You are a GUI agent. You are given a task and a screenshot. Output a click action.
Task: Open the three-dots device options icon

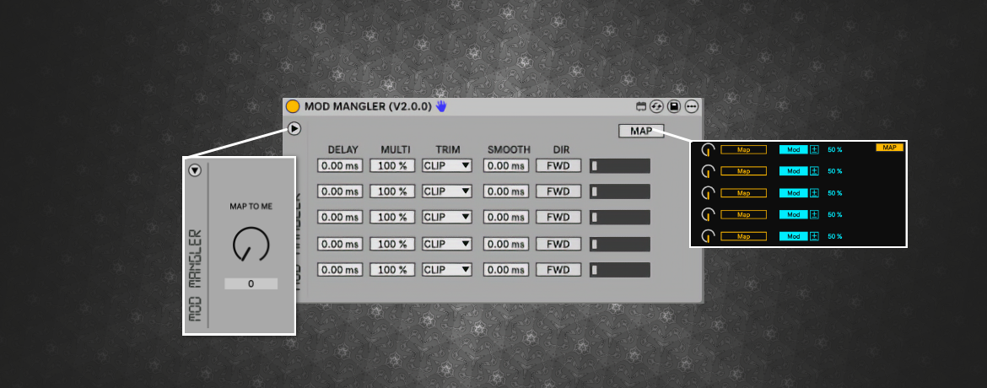click(692, 106)
